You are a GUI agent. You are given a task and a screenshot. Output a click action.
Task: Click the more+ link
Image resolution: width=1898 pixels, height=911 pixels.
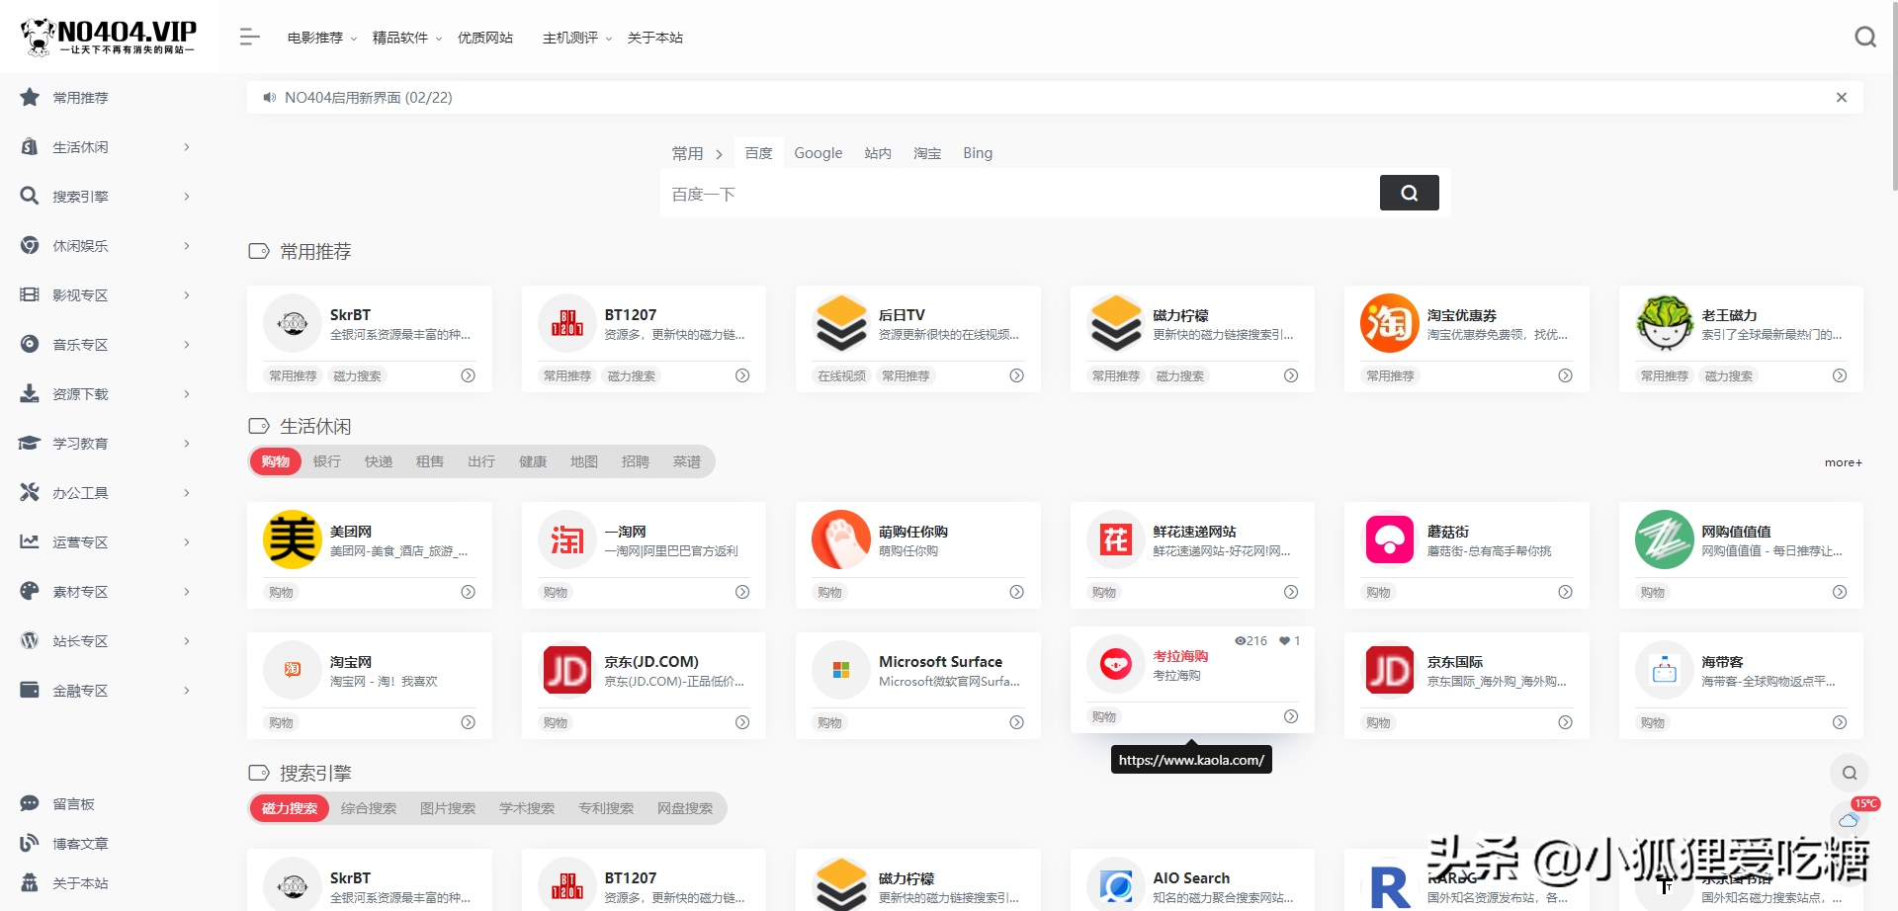coord(1843,462)
